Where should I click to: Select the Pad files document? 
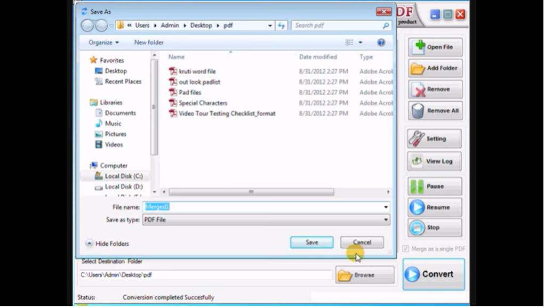190,92
